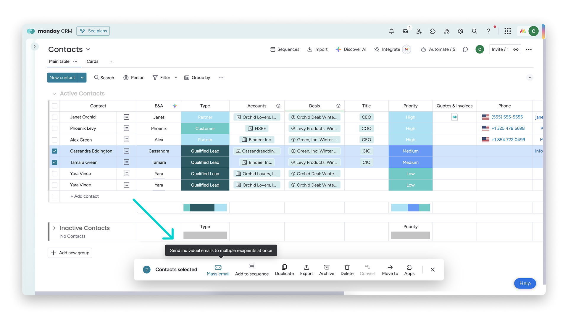Click the Type column summary bar
This screenshot has width=568, height=319.
(x=205, y=208)
